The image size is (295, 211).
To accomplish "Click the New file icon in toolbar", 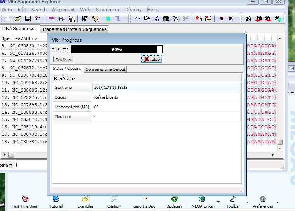I will (x=8, y=19).
